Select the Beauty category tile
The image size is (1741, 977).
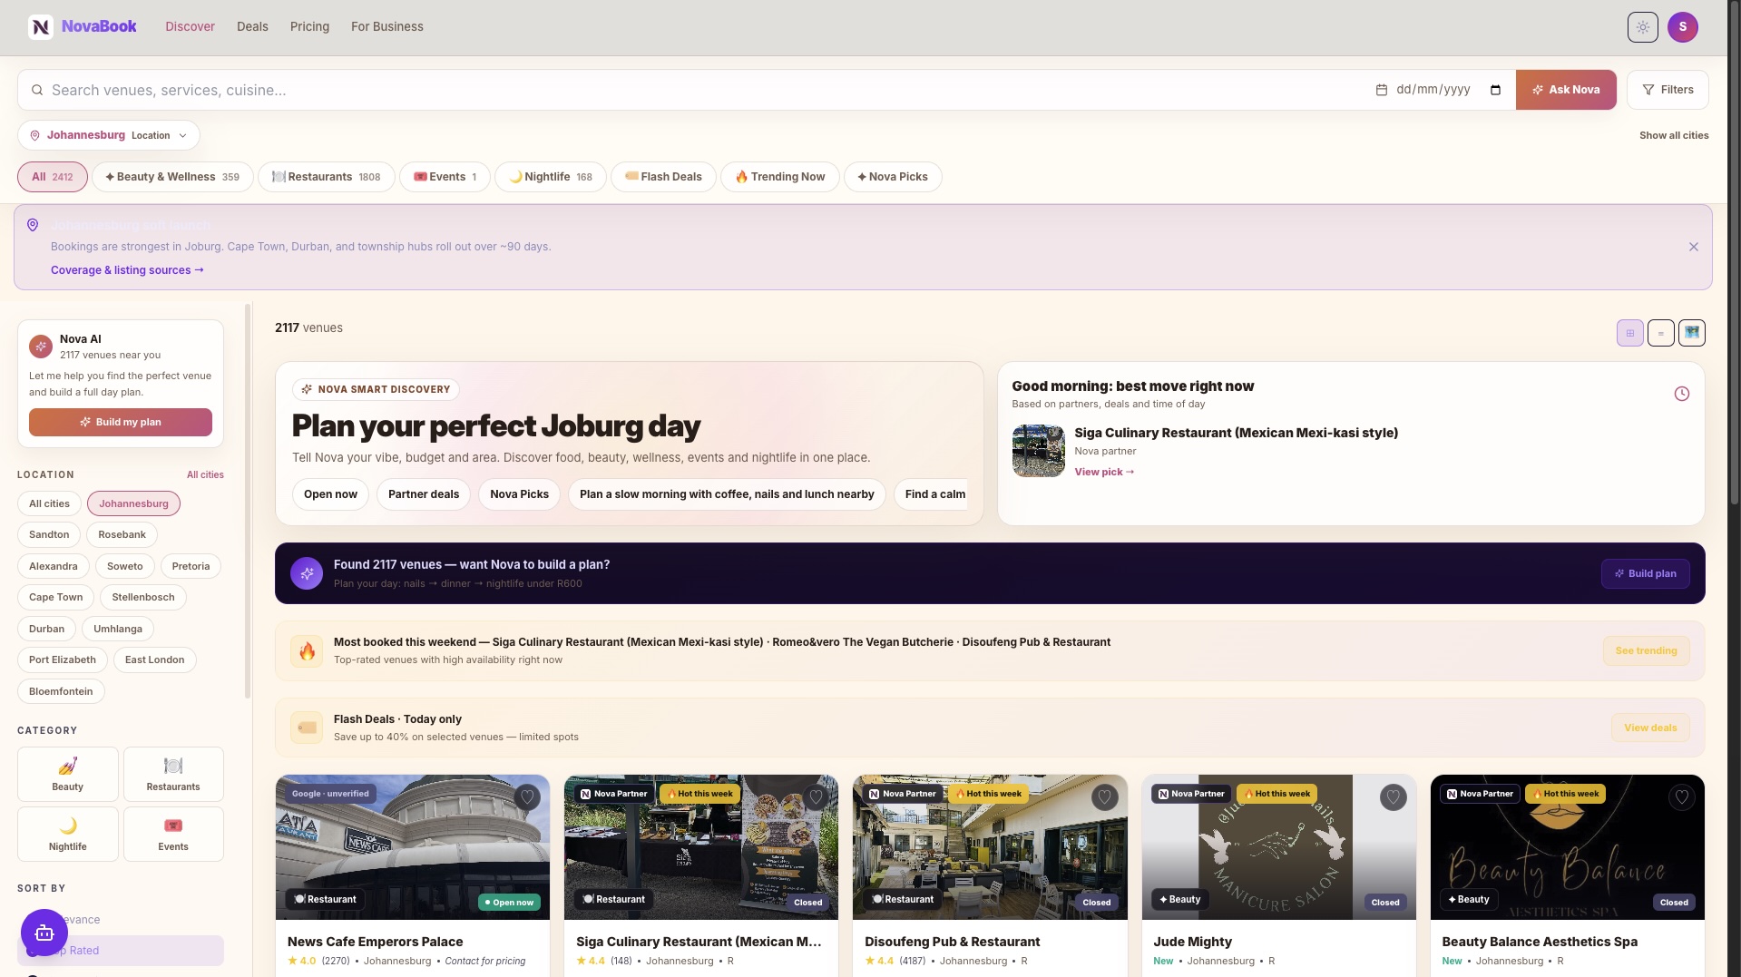(68, 774)
